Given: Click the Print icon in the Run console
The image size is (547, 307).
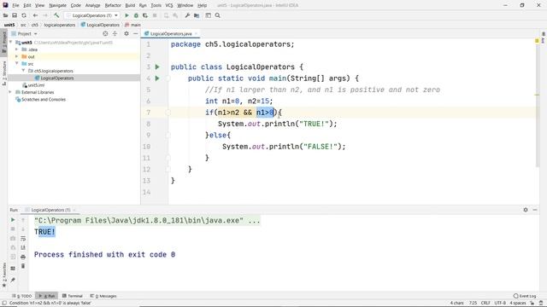Looking at the screenshot, I should (x=23, y=257).
